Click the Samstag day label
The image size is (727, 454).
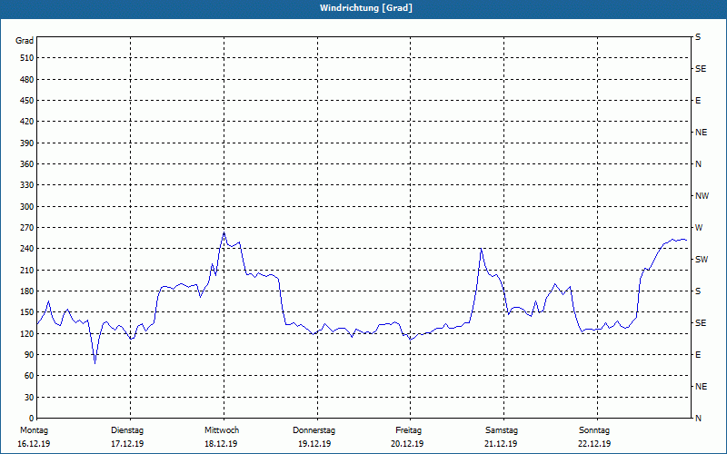point(502,430)
